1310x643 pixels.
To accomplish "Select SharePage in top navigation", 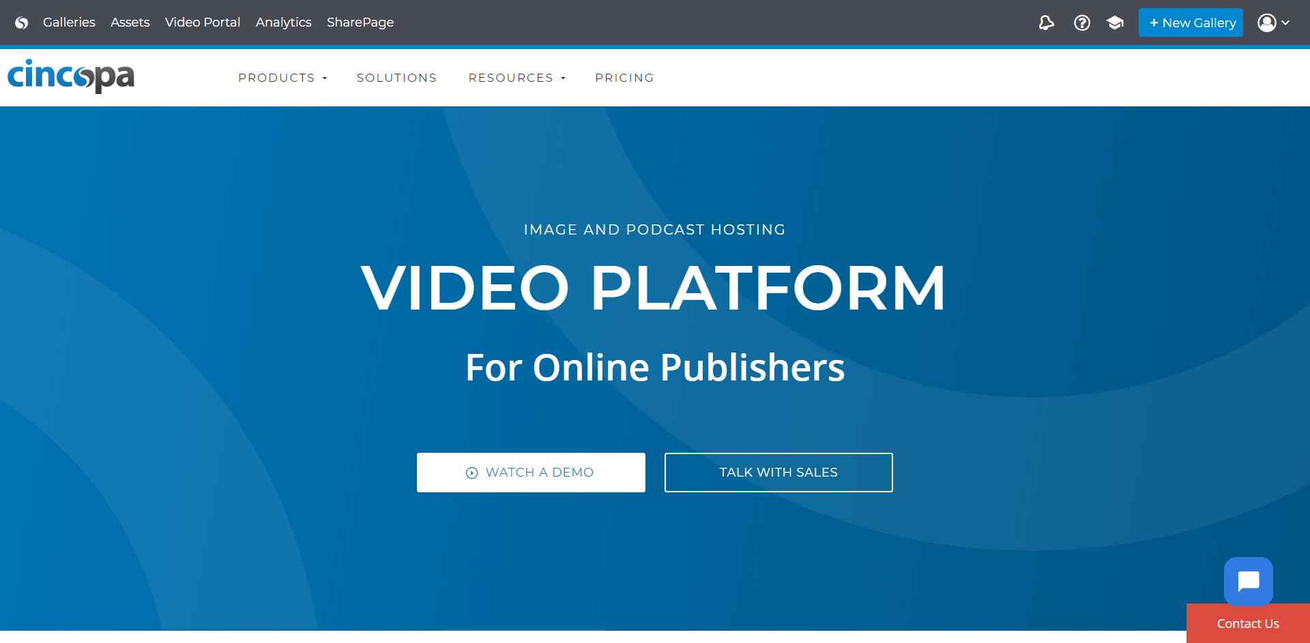I will pos(360,23).
